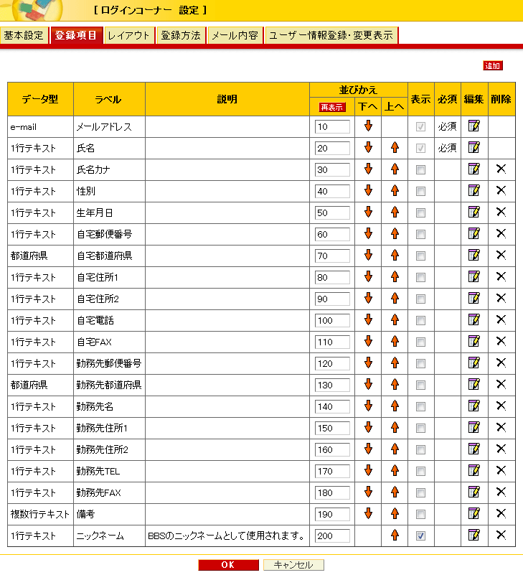
Task: Click the BBSのニックネーム description text
Action: pyautogui.click(x=226, y=536)
